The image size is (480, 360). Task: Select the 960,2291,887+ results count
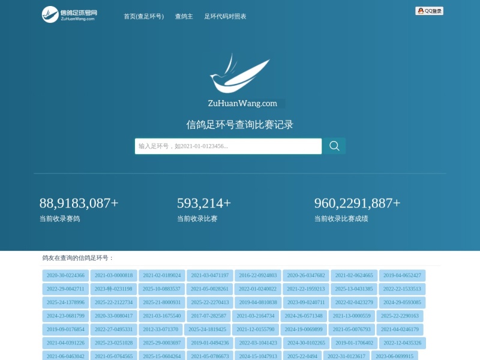(357, 203)
